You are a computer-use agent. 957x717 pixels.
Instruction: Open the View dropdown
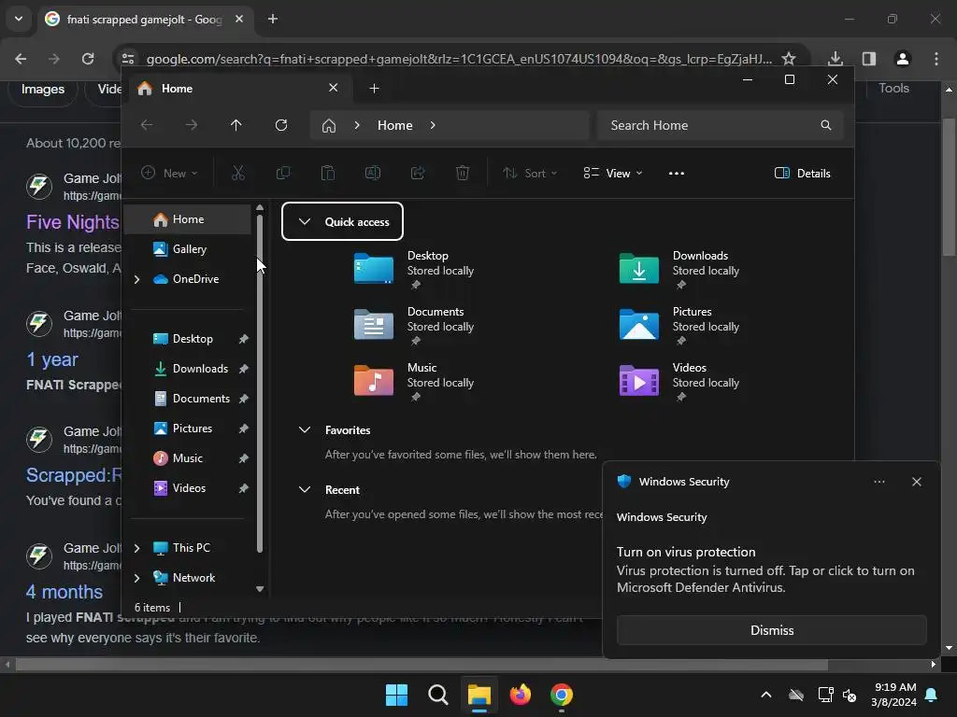(613, 173)
